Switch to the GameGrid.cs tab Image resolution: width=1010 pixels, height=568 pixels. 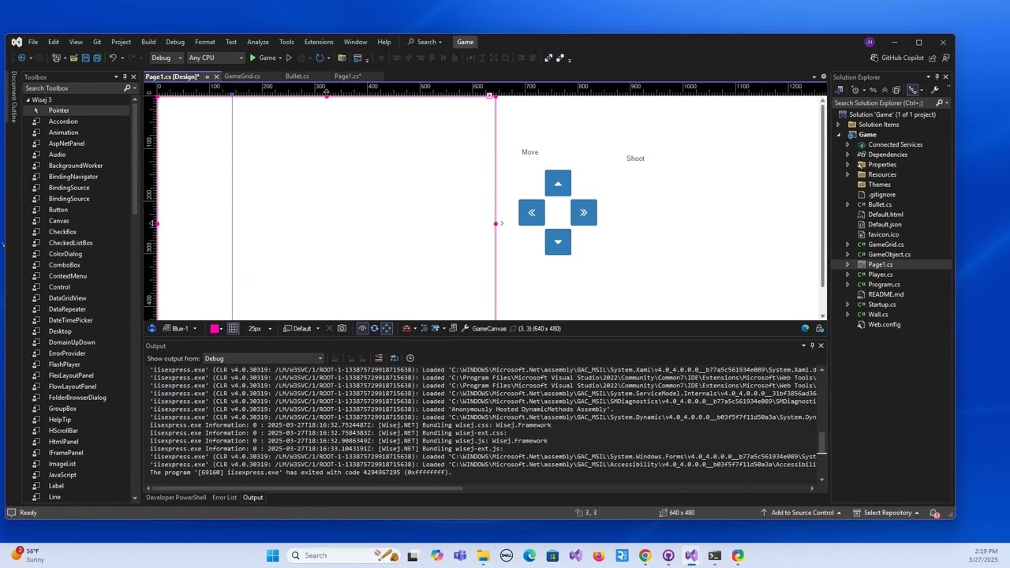242,77
